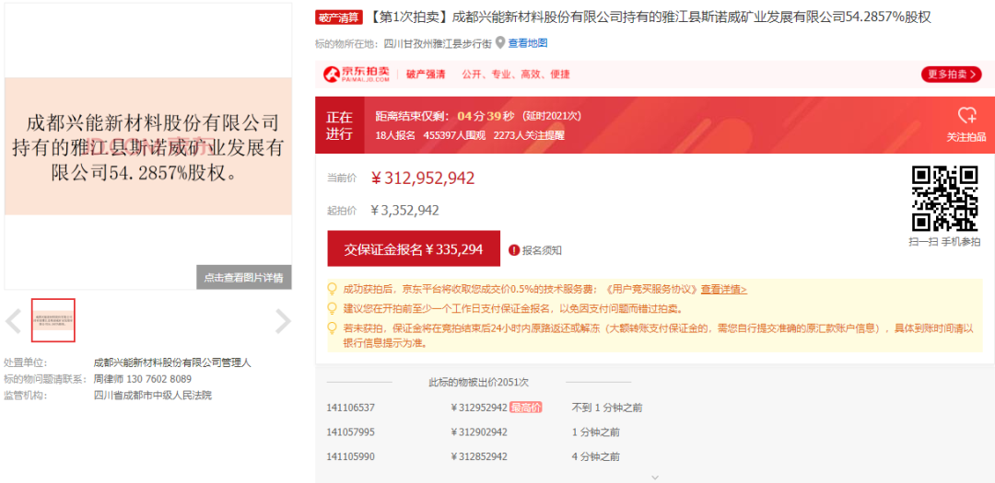Click 此标的物被出价2051次 heading
This screenshot has height=483, width=995.
point(479,382)
